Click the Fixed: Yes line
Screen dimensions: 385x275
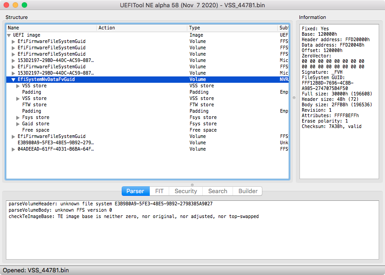(x=315, y=29)
